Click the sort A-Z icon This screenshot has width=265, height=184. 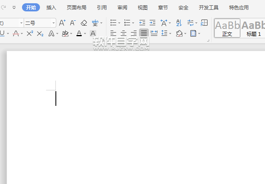point(179,23)
